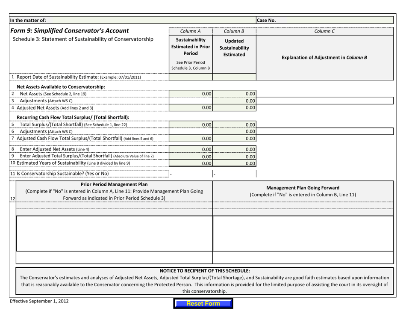Click the Reset Form button
The image size is (406, 314).
203,303
